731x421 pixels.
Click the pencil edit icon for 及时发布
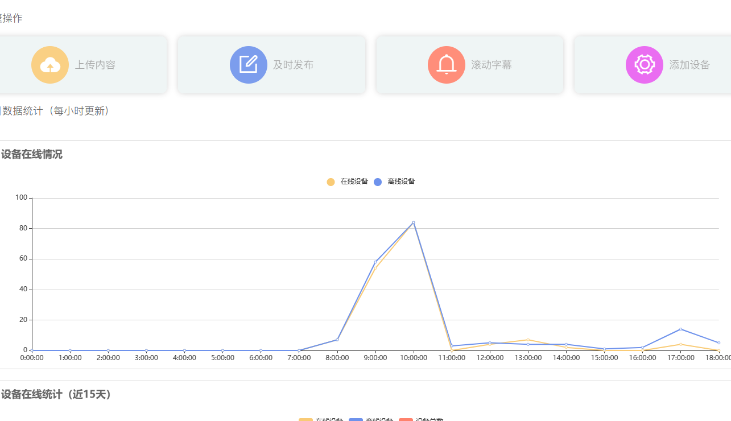click(x=249, y=65)
